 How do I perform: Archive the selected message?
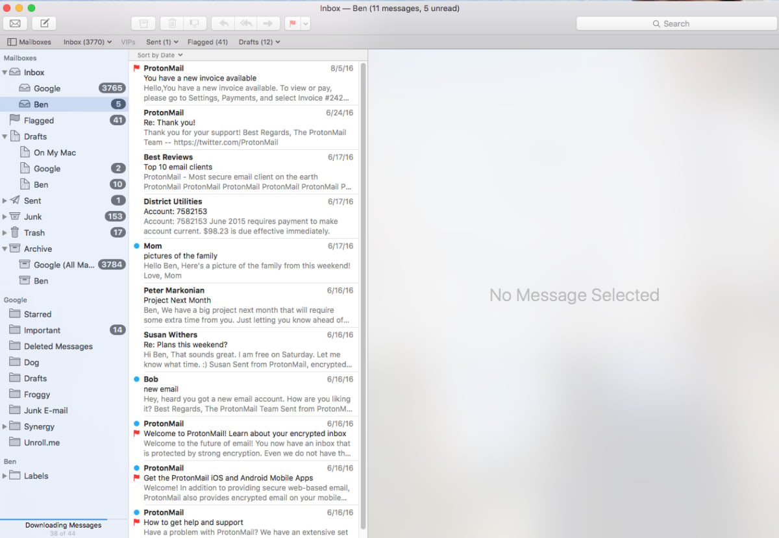tap(143, 23)
